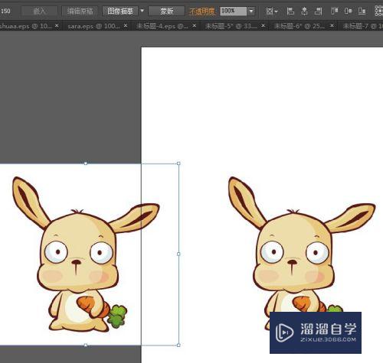Close the 未标题-6* tab
This screenshot has width=383, height=363.
332,25
